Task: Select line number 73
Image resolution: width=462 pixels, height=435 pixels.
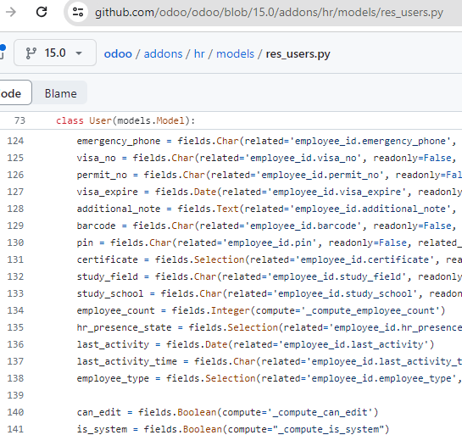Action: tap(19, 120)
